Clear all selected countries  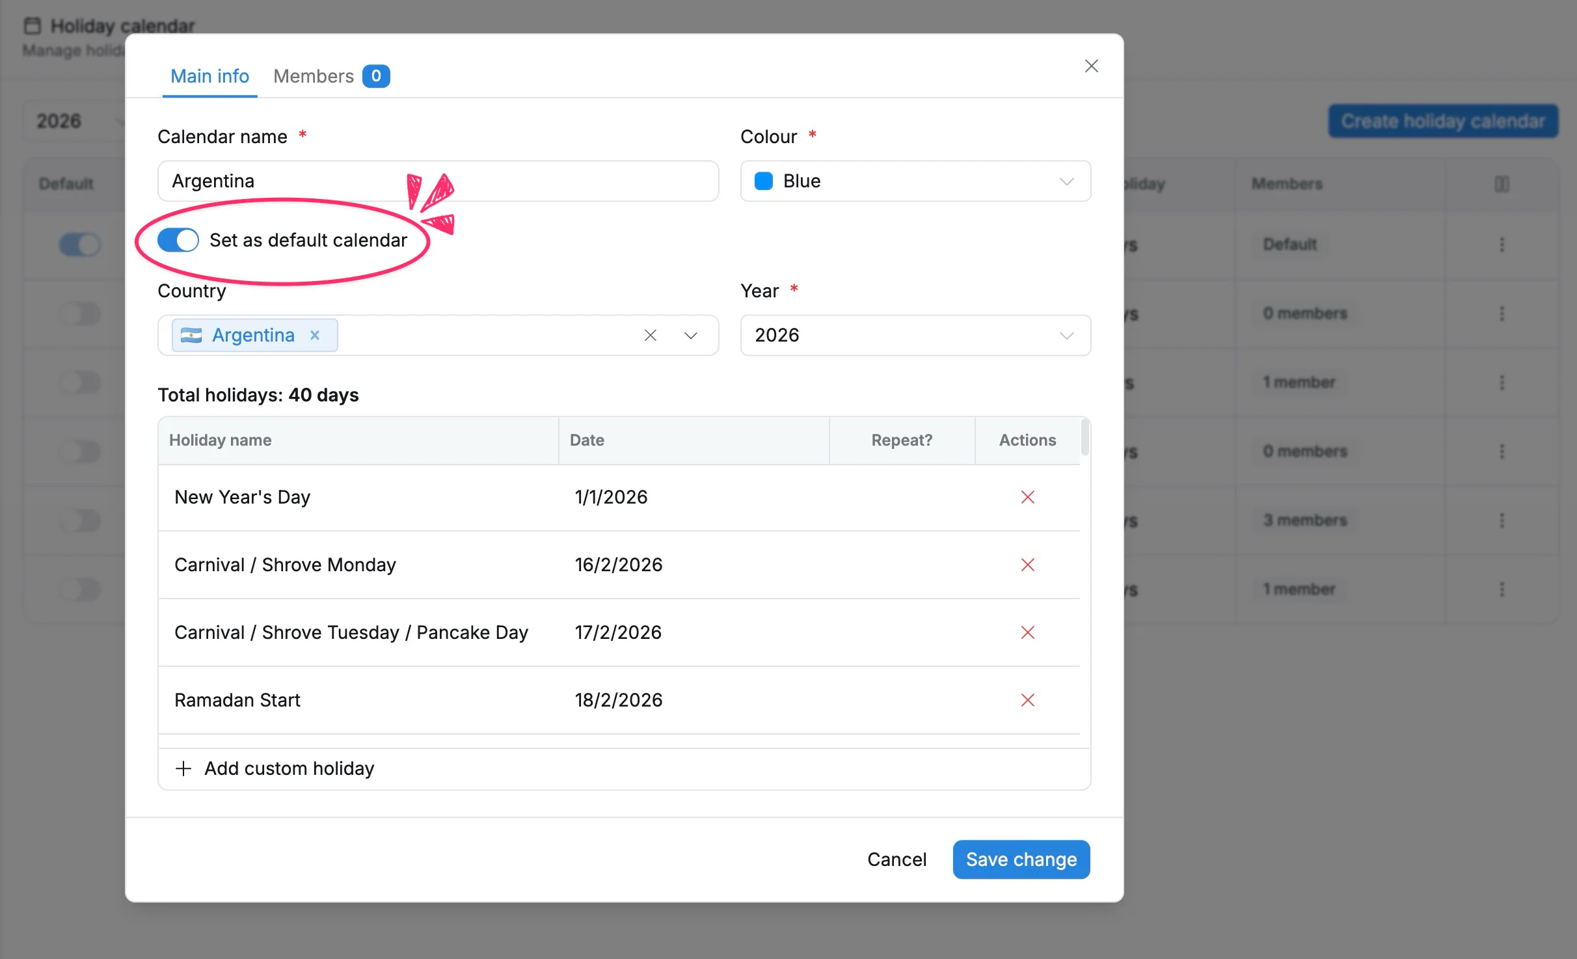[x=650, y=335]
